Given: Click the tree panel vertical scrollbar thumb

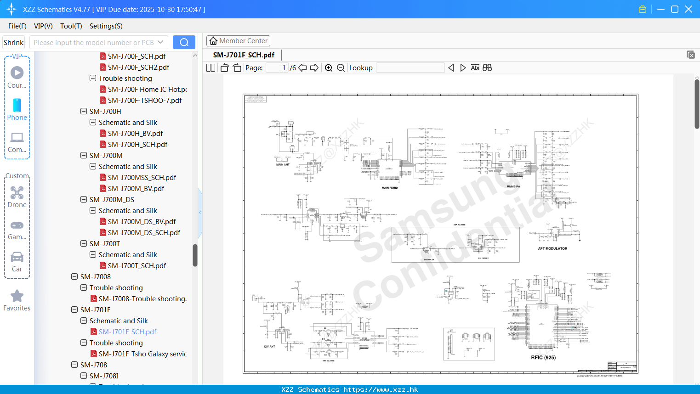Looking at the screenshot, I should click(x=195, y=255).
